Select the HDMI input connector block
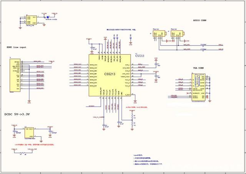This screenshot has height=174, width=246. (15, 75)
